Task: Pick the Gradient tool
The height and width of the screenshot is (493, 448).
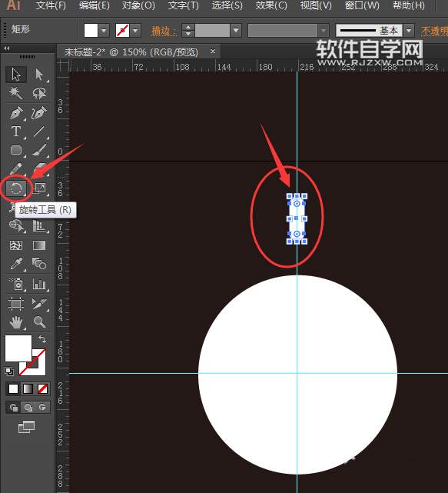Action: (39, 245)
